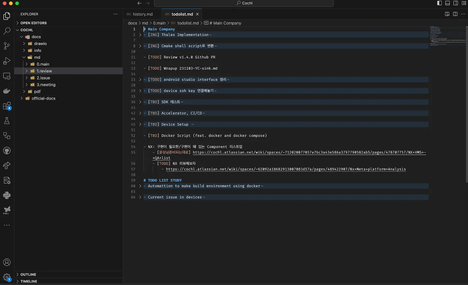This screenshot has width=468, height=285.
Task: Open the Source Control view
Action: click(7, 46)
